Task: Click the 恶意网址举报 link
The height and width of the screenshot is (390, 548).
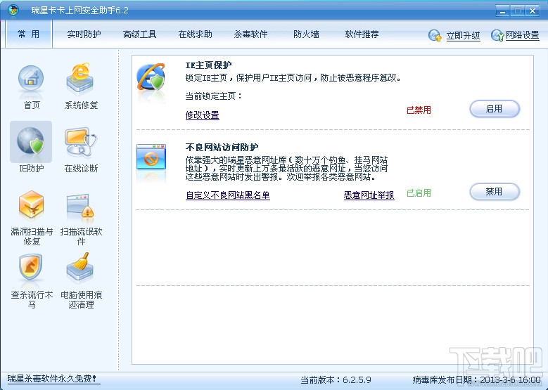Action: pos(369,195)
